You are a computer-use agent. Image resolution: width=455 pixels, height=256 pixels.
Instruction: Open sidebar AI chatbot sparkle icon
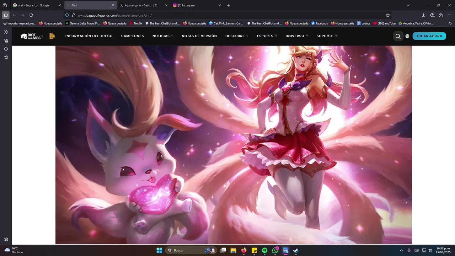pos(6,32)
